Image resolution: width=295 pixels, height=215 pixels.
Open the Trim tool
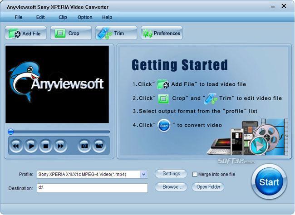click(x=116, y=33)
